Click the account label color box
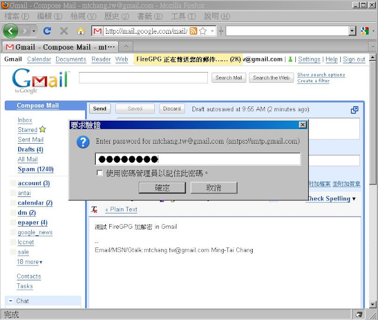The height and width of the screenshot is (320, 378). (13, 183)
